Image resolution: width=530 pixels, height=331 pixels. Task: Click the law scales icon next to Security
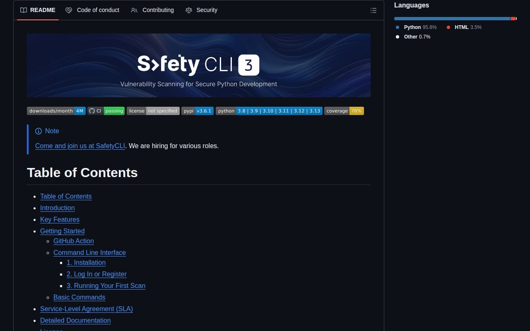click(188, 10)
